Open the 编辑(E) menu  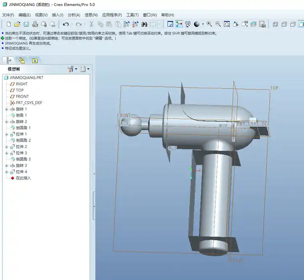click(24, 15)
